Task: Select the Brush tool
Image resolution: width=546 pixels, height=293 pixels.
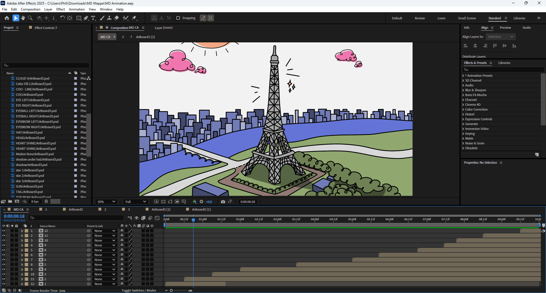Action: pyautogui.click(x=102, y=18)
